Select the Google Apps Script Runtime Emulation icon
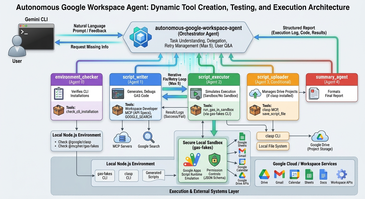Screen dimensions: 365x199 pyautogui.click(x=192, y=160)
